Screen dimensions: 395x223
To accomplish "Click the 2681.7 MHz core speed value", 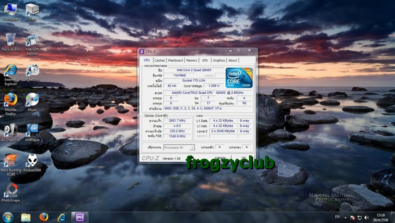I will tap(177, 121).
